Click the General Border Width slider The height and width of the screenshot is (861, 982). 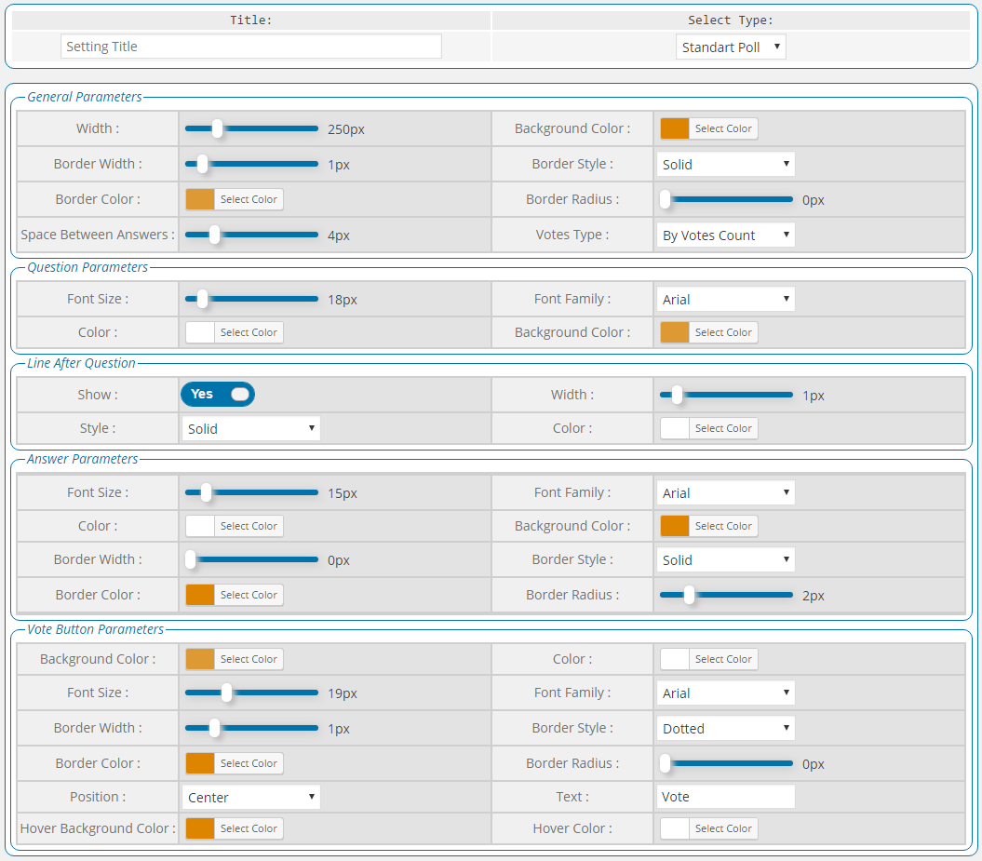click(251, 164)
